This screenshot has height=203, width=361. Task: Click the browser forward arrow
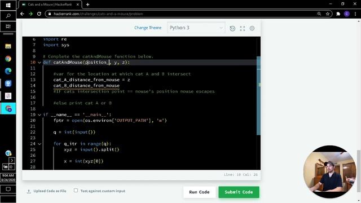point(30,14)
